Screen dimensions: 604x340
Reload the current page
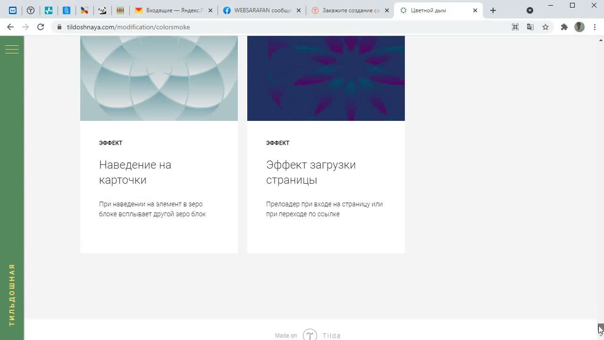click(x=41, y=27)
